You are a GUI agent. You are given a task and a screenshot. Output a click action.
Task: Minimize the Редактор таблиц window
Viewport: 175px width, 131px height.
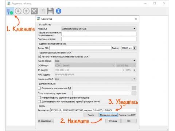pyautogui.click(x=145, y=3)
